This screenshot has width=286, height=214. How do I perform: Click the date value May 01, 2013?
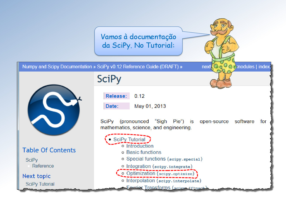pos(150,106)
